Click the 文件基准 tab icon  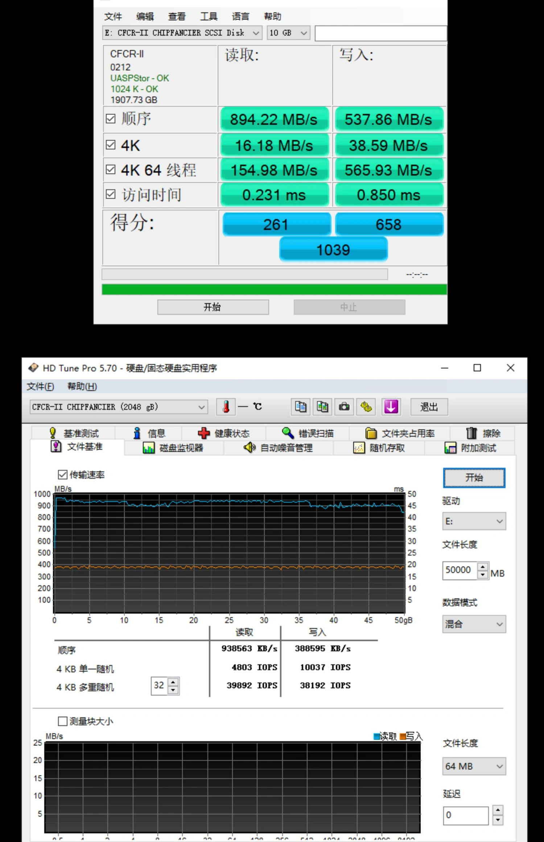56,446
